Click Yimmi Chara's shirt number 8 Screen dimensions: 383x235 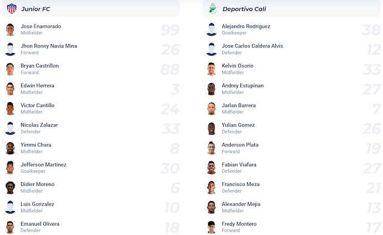coord(174,149)
